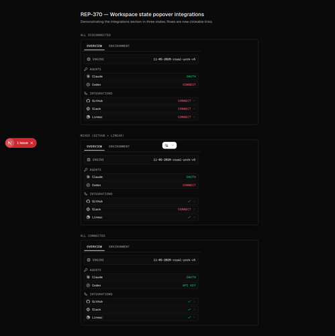Click Slack CONNECT link in All Disconnected panel
The image size is (335, 336).
click(185, 109)
